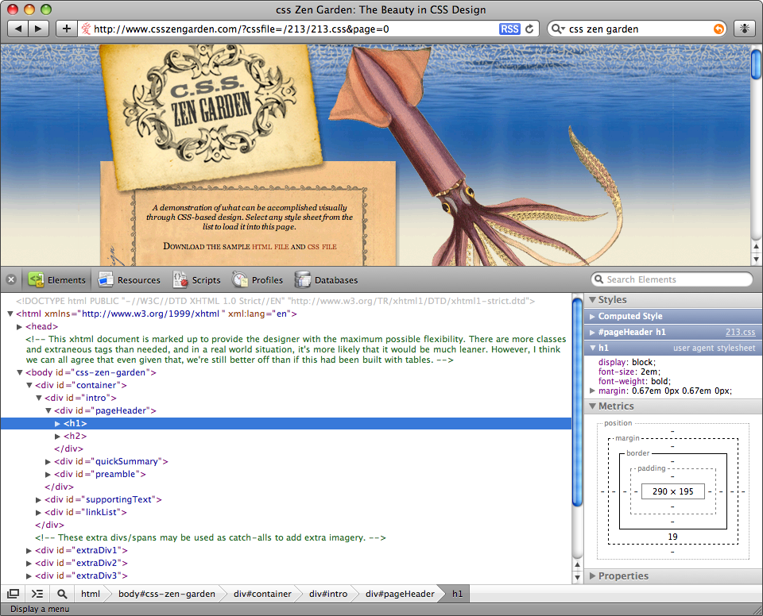
Task: Collapse the h1 user agent stylesheet rule
Action: [x=592, y=348]
